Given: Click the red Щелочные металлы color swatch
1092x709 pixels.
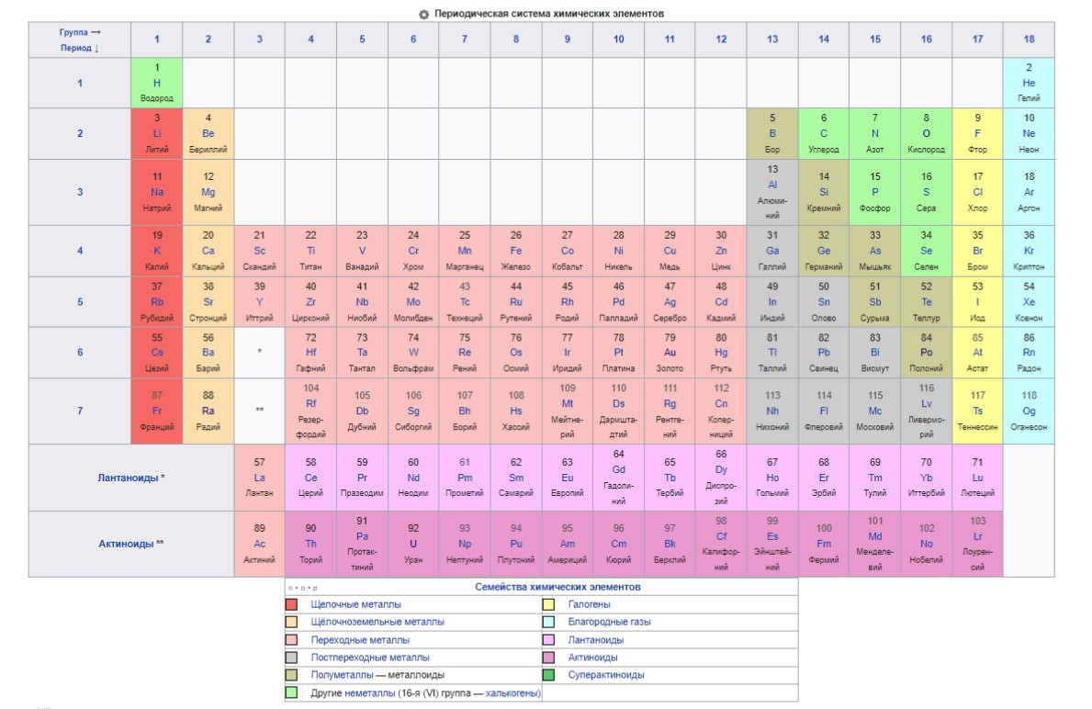Looking at the screenshot, I should (x=292, y=604).
